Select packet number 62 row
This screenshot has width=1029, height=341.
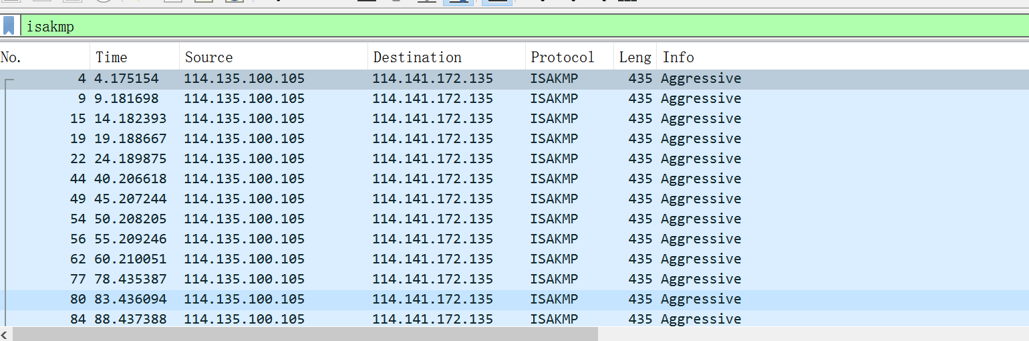pyautogui.click(x=267, y=259)
